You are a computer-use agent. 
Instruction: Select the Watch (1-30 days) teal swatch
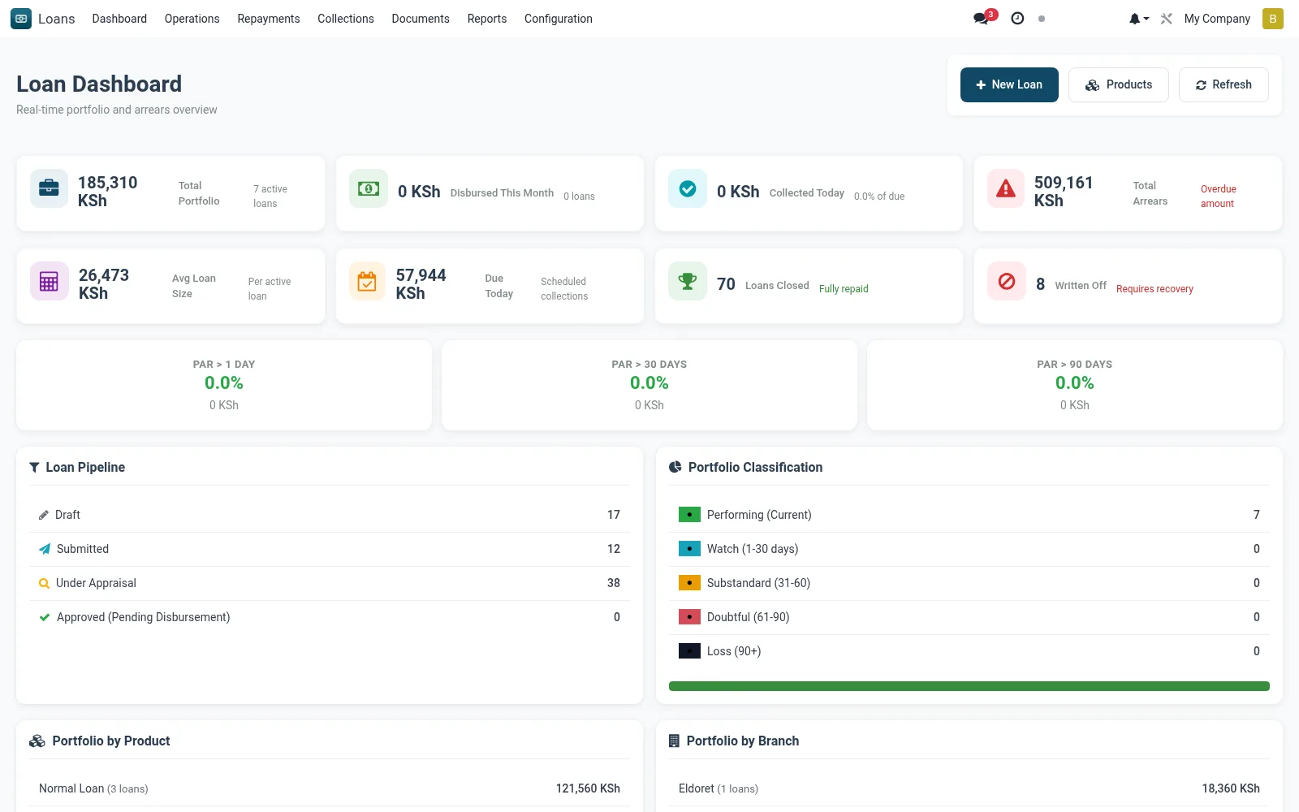[x=689, y=549]
